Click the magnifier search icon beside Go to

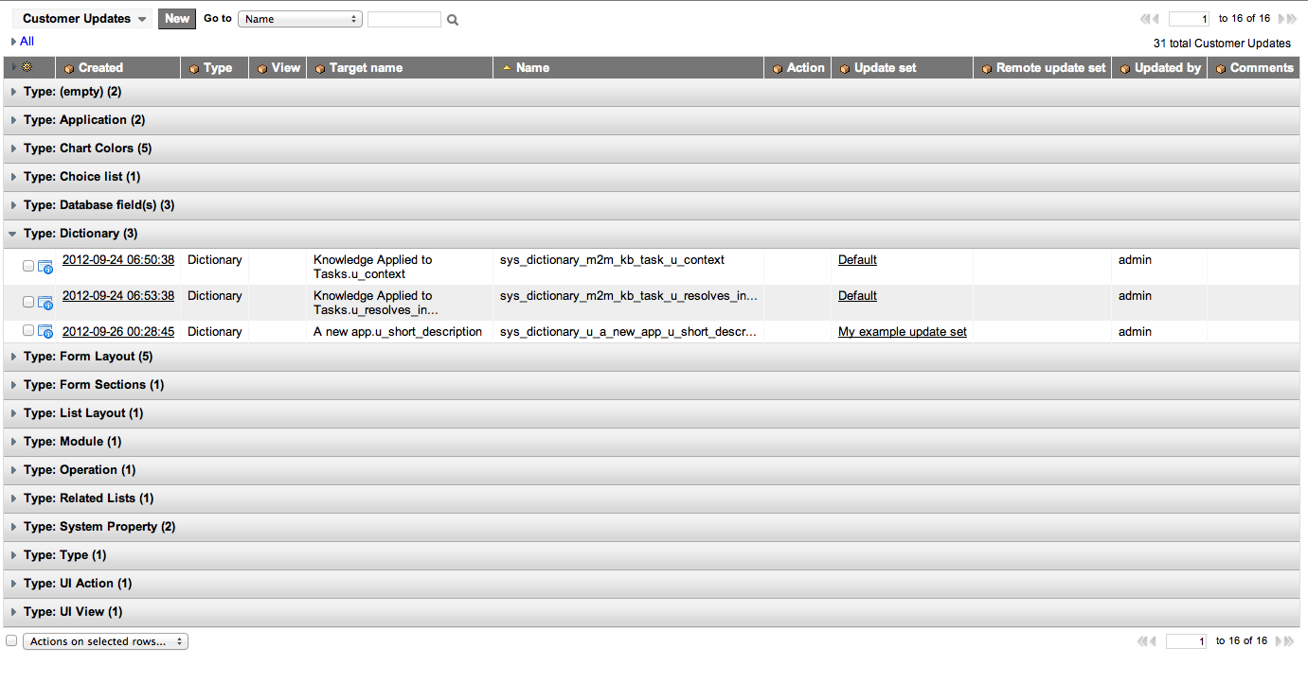[453, 20]
